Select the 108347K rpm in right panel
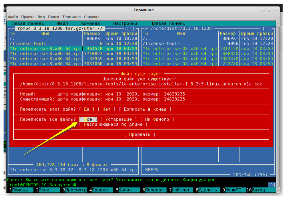The height and width of the screenshot is (197, 284). 208,59
